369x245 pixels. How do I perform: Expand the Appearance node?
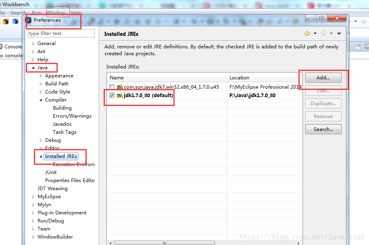pyautogui.click(x=41, y=76)
